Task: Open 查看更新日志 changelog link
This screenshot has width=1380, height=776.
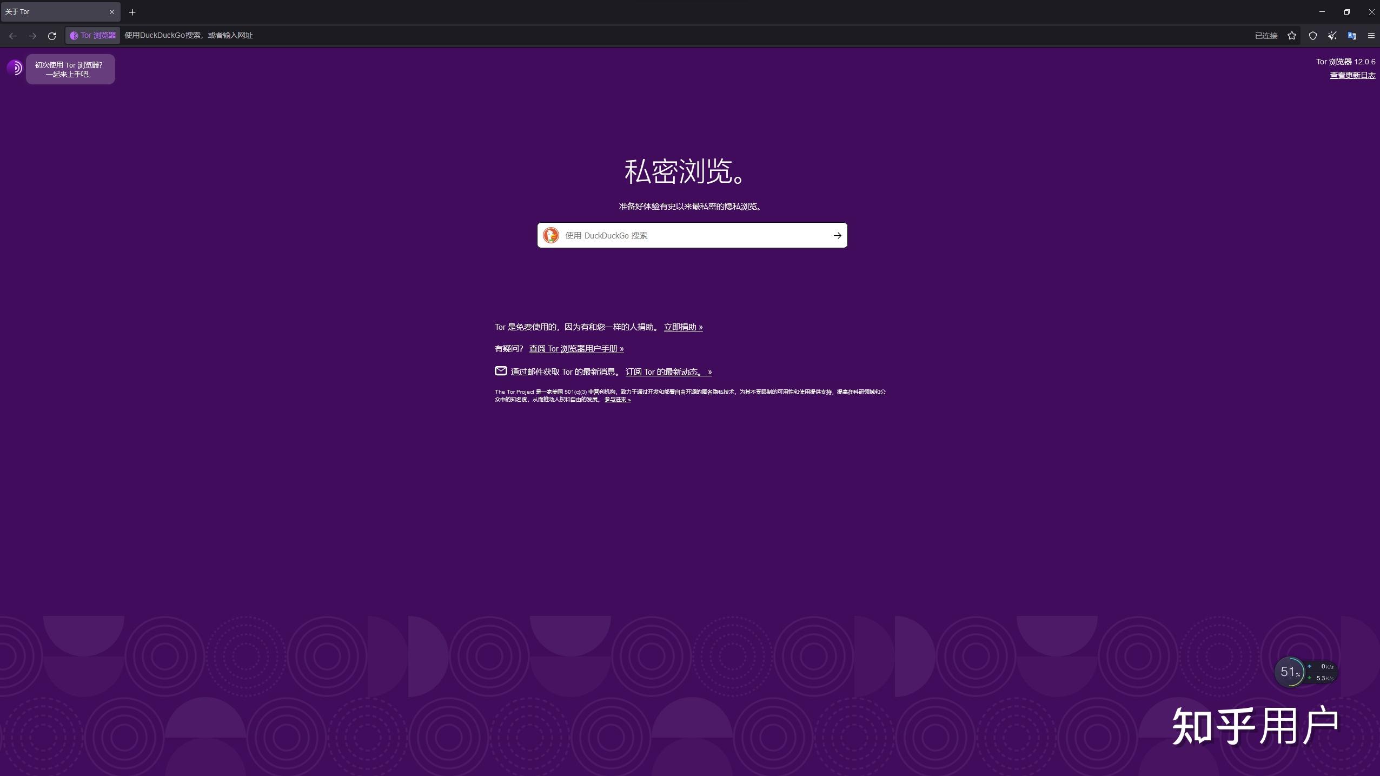Action: click(x=1352, y=75)
